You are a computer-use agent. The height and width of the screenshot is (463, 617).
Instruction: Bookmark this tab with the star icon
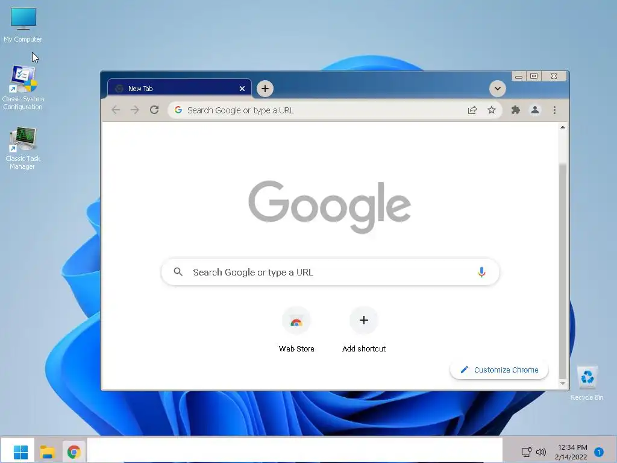[492, 110]
